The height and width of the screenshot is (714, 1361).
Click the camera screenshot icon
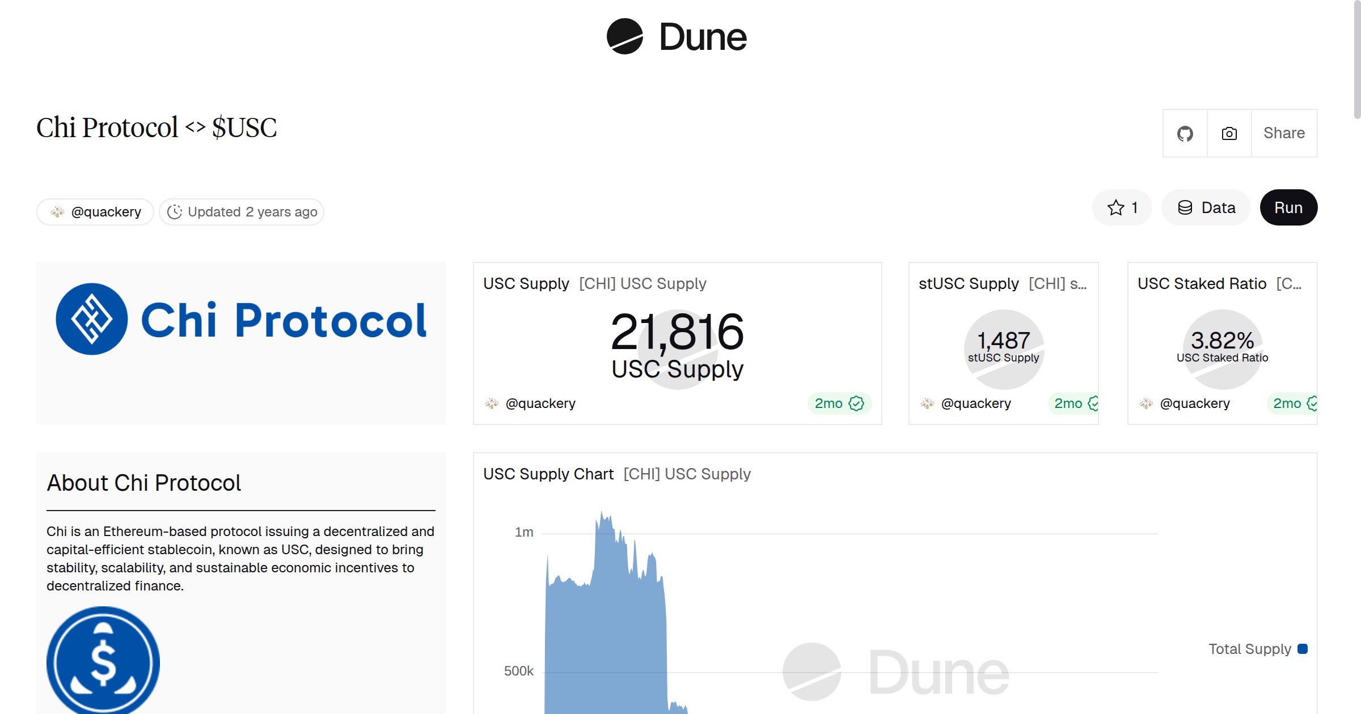(x=1229, y=133)
